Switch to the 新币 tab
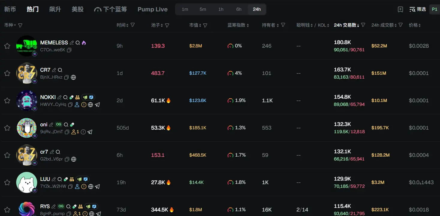This screenshot has width=440, height=216. [10, 9]
